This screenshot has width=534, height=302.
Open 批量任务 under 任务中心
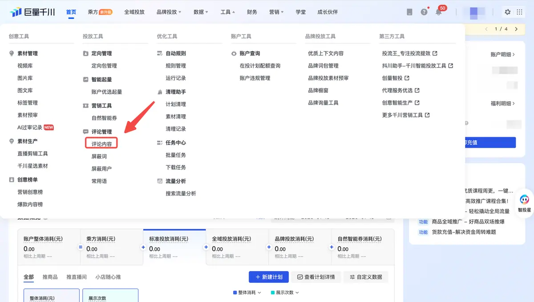point(176,155)
